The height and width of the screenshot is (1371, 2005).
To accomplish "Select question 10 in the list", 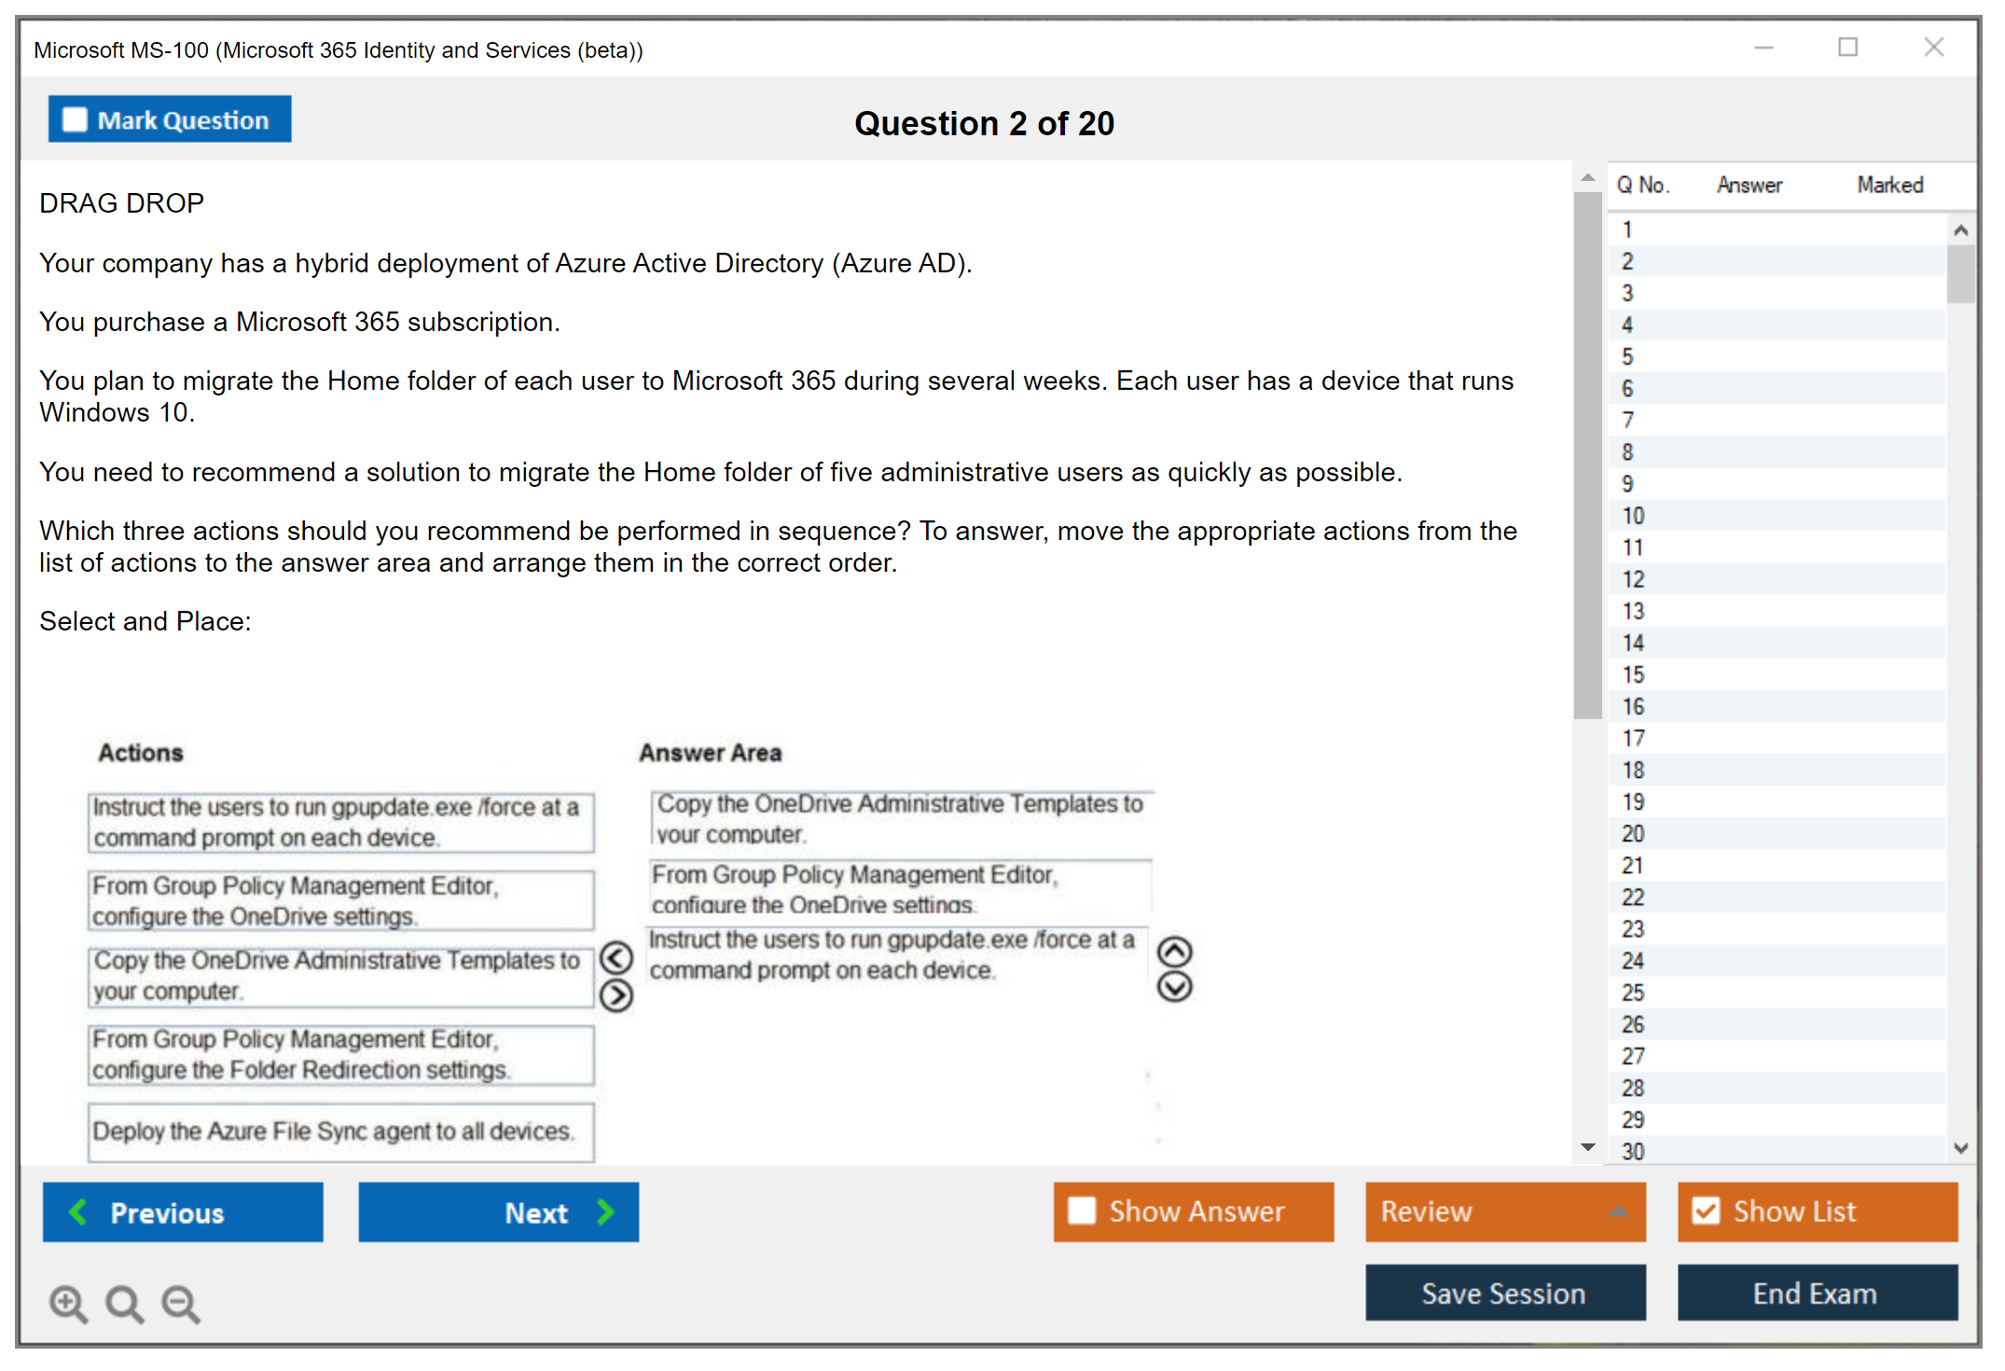I will point(1633,516).
